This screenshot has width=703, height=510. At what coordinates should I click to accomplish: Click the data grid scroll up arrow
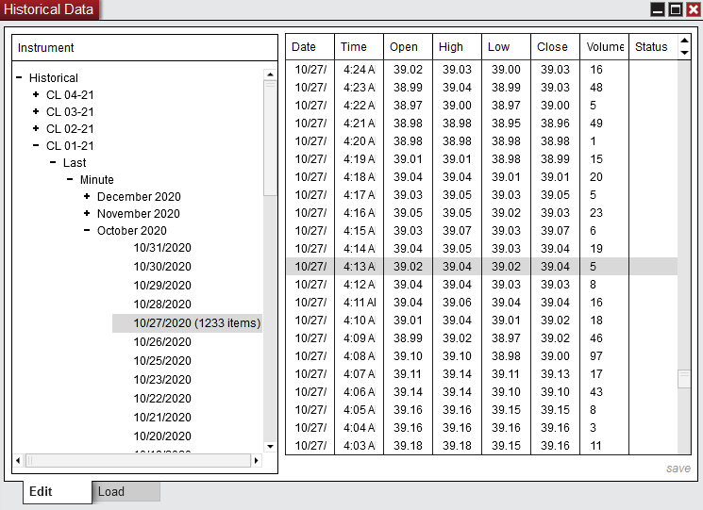(684, 41)
